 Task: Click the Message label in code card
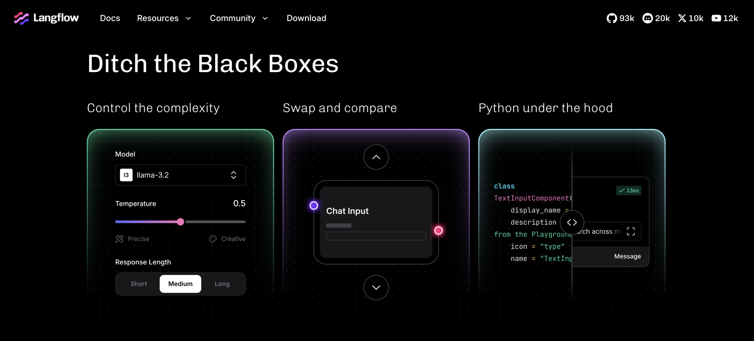(x=627, y=256)
